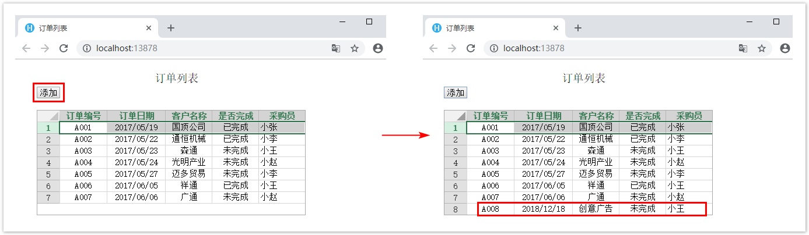Click the site info icon in the right address bar
809x235 pixels.
tap(494, 49)
